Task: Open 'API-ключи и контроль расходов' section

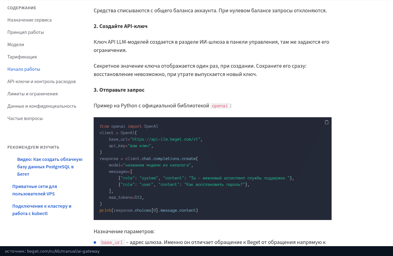Action: (41, 82)
